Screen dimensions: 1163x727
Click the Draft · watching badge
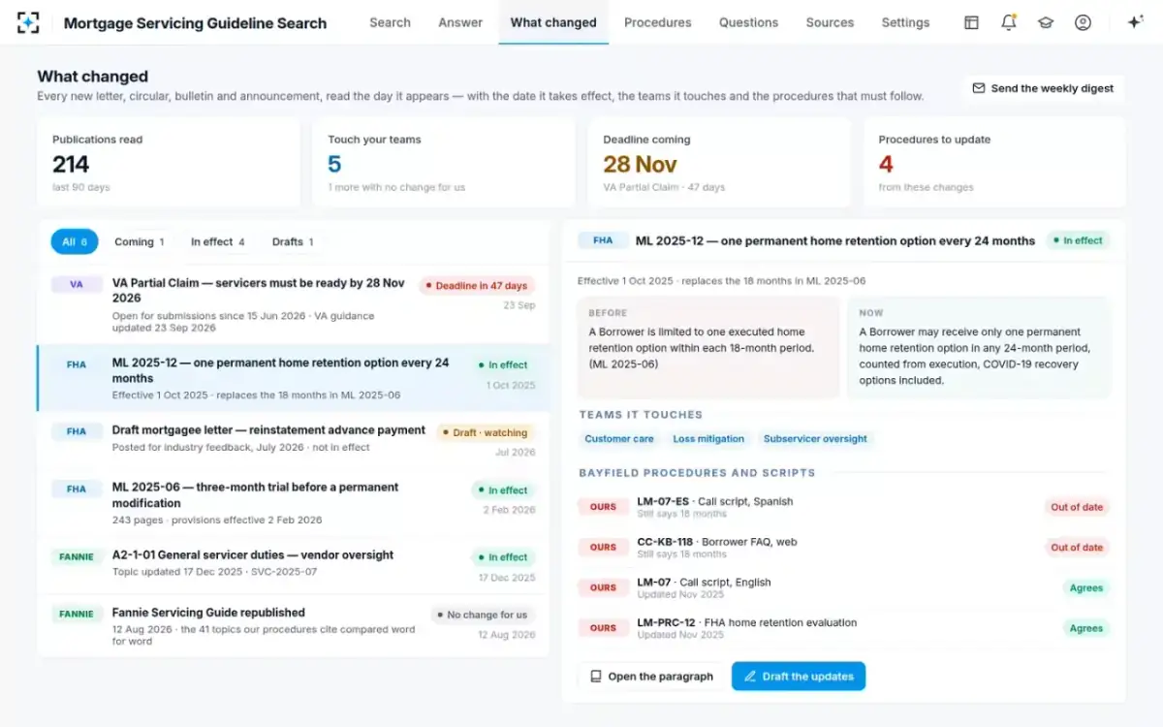pos(485,432)
